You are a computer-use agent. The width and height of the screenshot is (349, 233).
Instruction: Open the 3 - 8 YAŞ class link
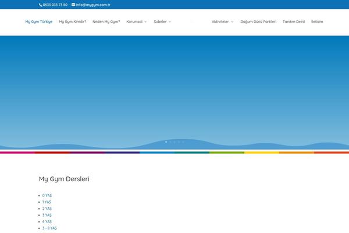coord(49,228)
